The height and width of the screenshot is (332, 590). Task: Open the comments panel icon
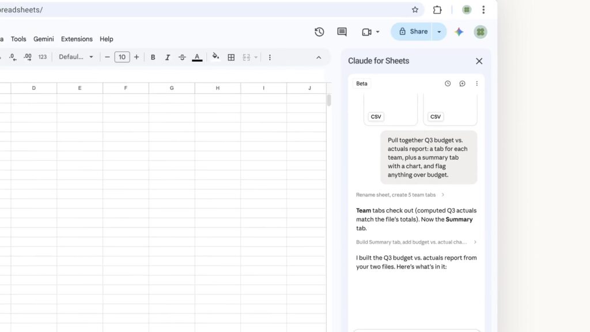(x=342, y=32)
